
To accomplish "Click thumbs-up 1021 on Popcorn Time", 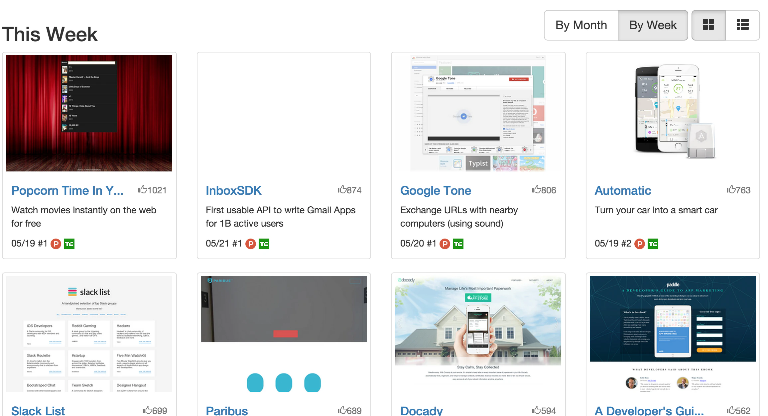I will [x=152, y=190].
